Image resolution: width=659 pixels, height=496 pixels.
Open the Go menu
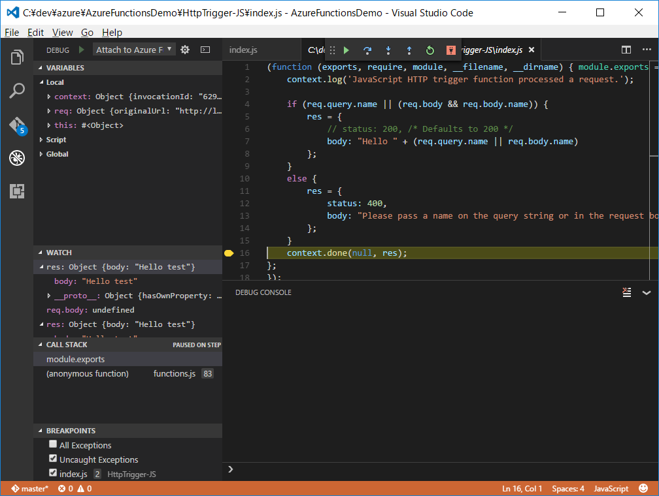click(87, 32)
